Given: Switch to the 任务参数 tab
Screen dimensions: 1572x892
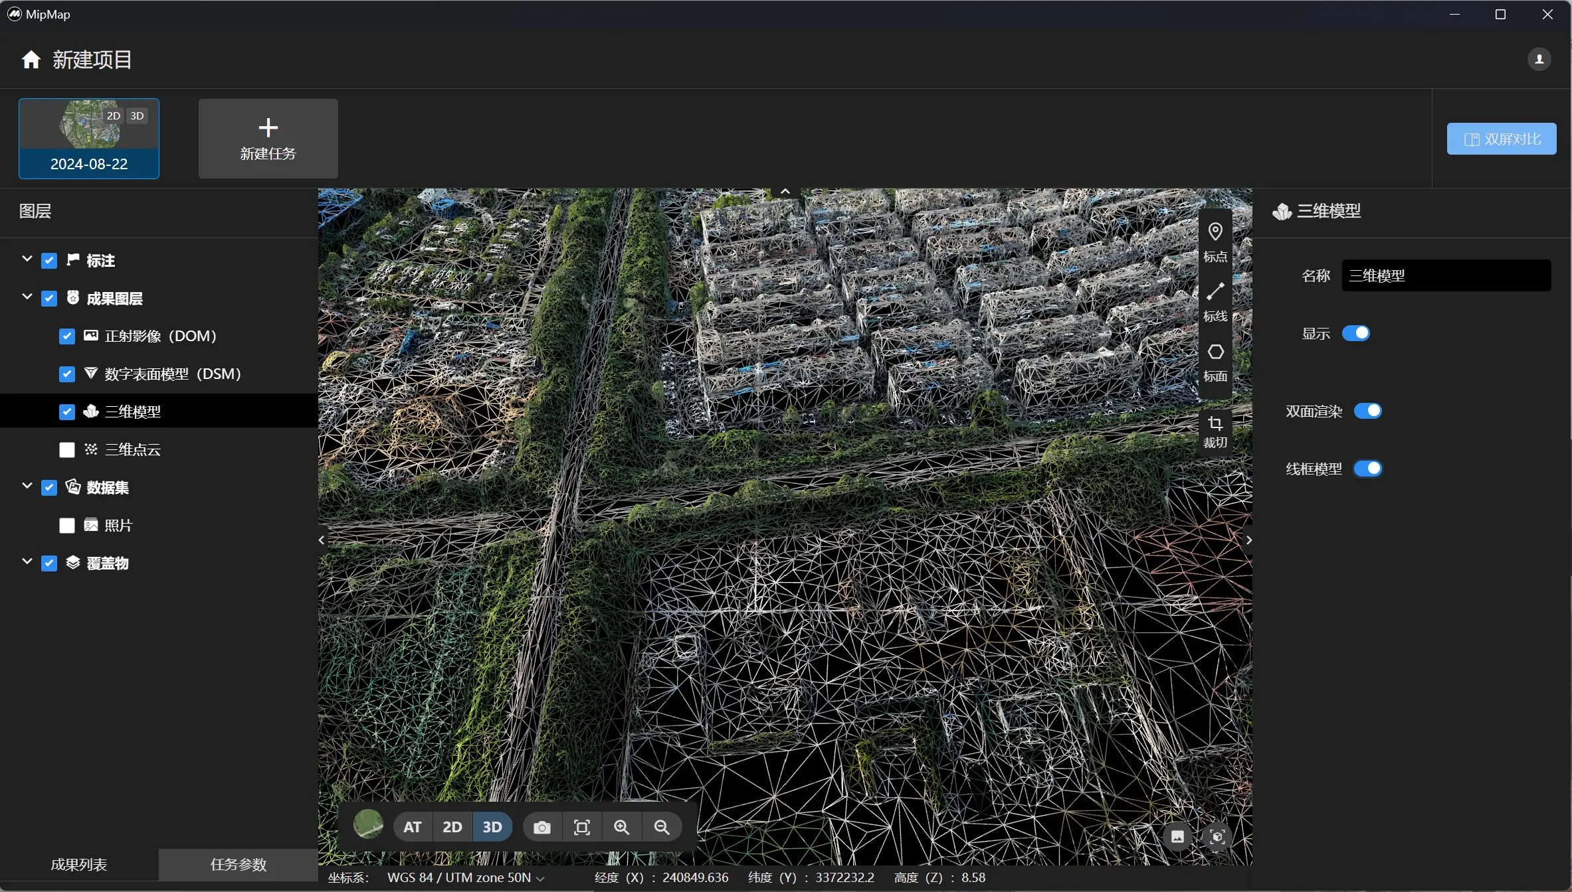Looking at the screenshot, I should (x=238, y=864).
